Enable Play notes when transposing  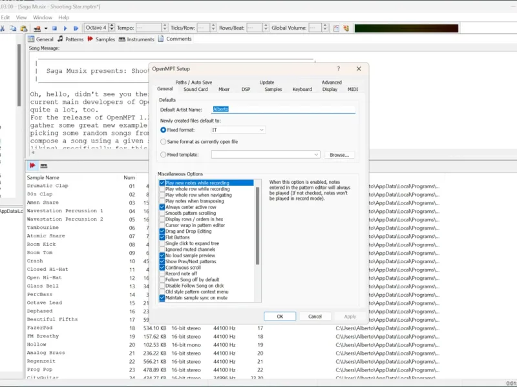[162, 201]
